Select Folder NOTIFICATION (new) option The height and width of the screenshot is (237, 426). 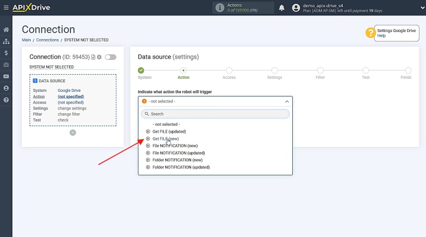pos(177,160)
